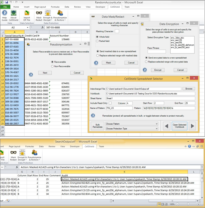Click the Bulk Remediate button
The width and height of the screenshot is (205, 208).
tap(97, 126)
